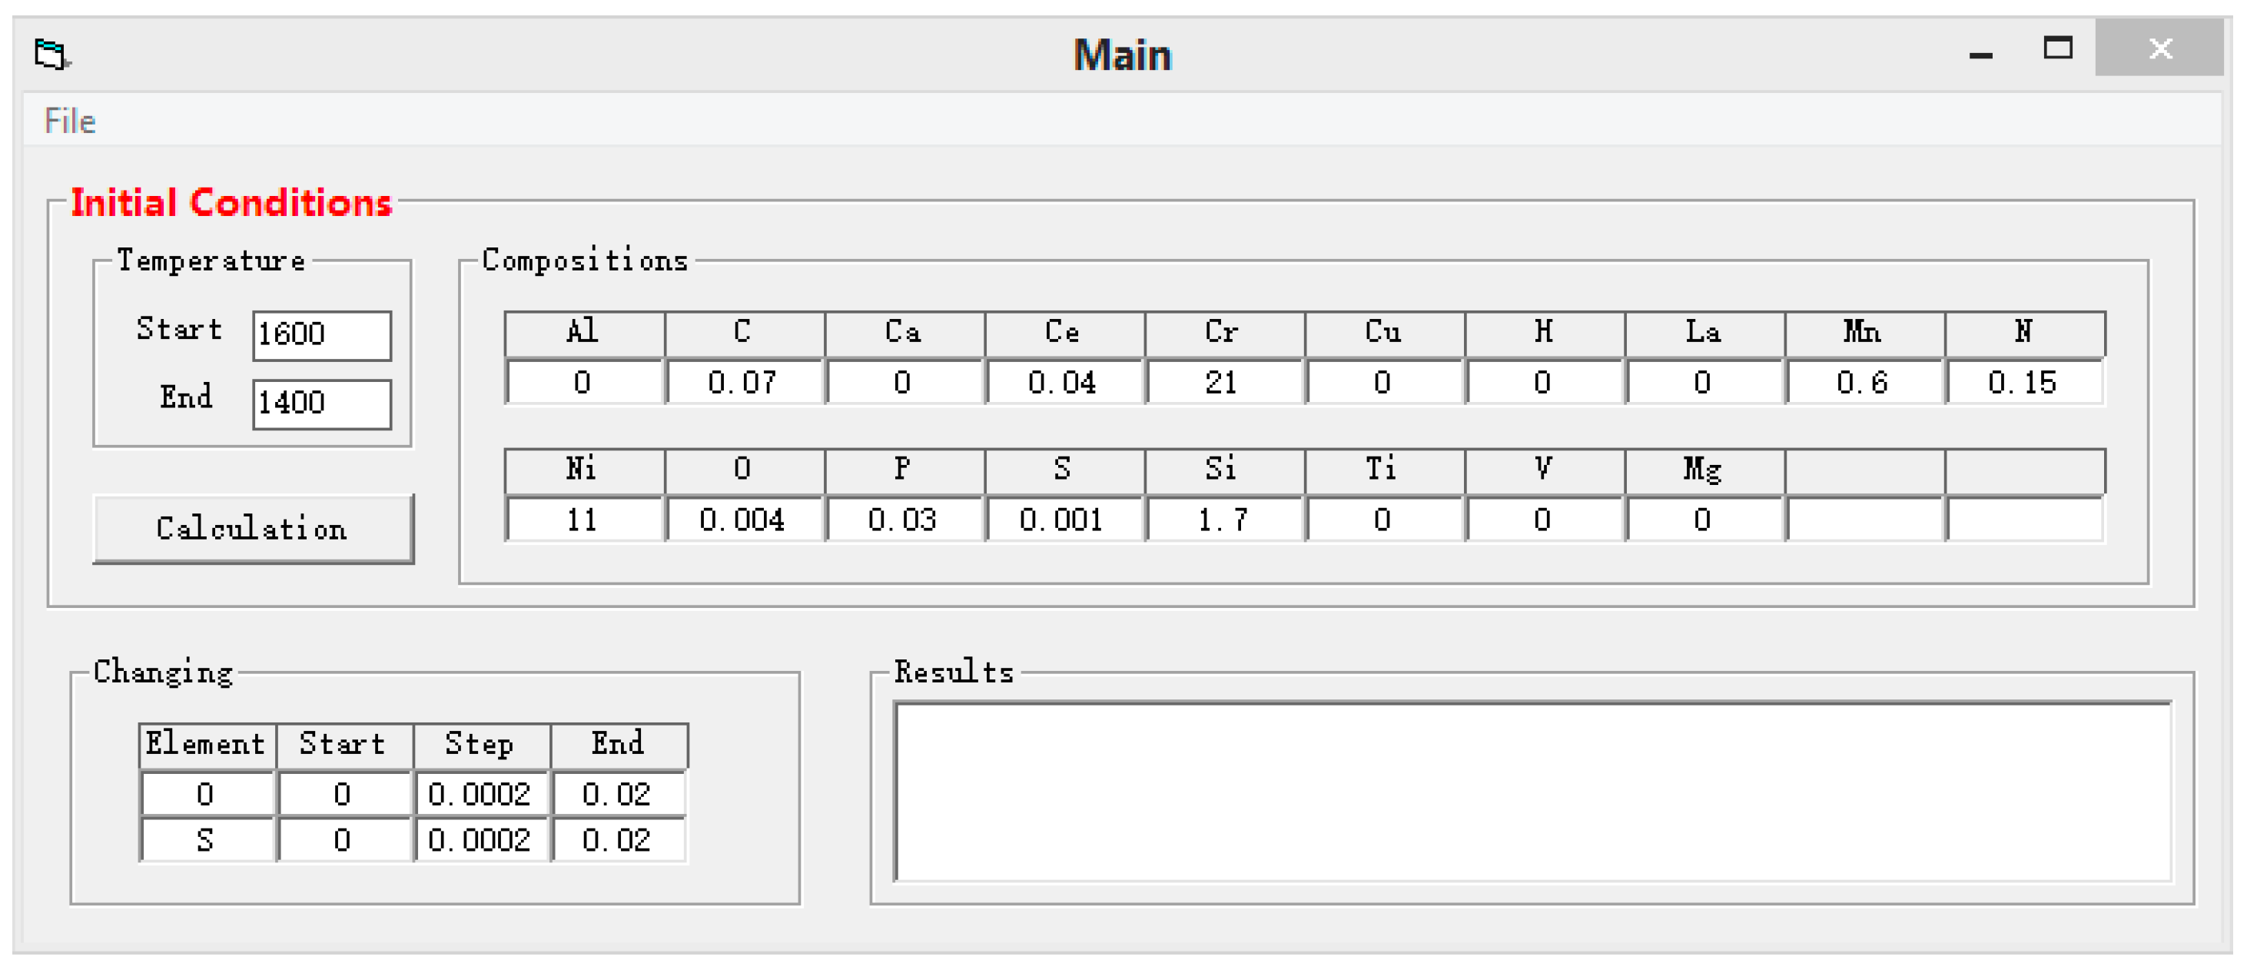Click the End cell in Changing S row
Image resolution: width=2247 pixels, height=973 pixels.
pos(617,840)
